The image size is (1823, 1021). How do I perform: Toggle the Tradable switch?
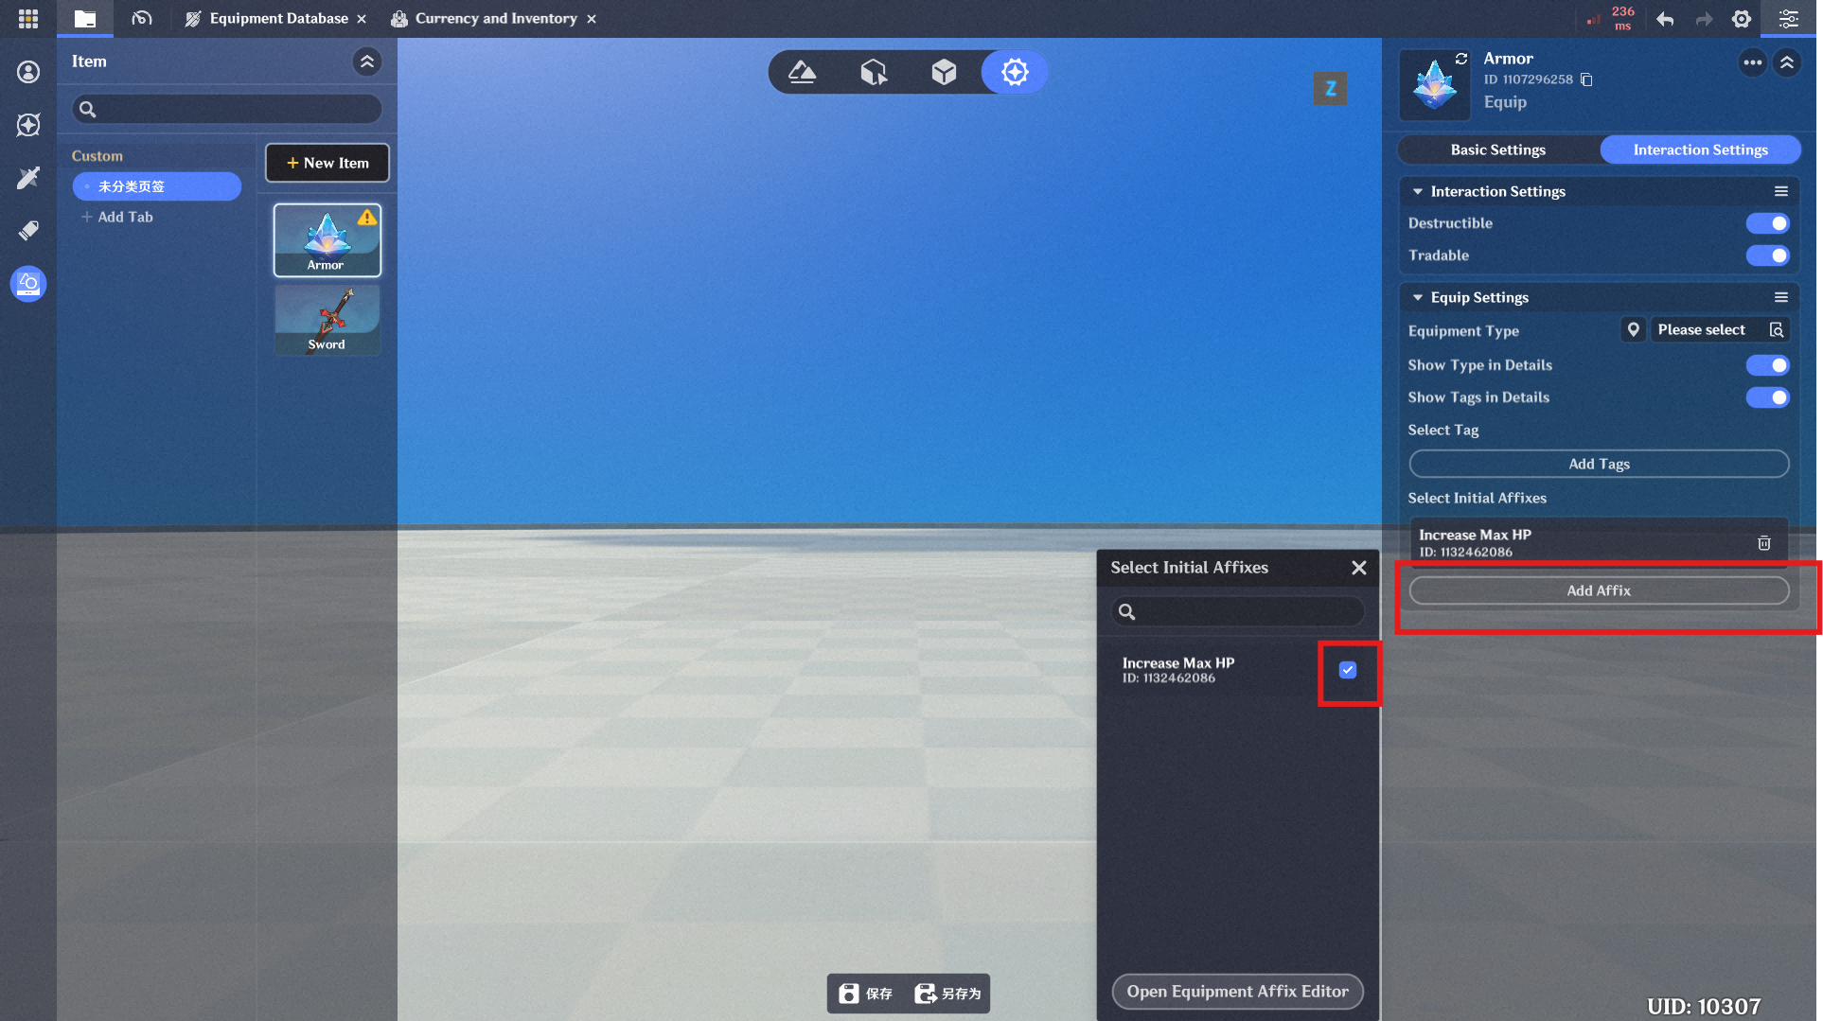tap(1767, 255)
